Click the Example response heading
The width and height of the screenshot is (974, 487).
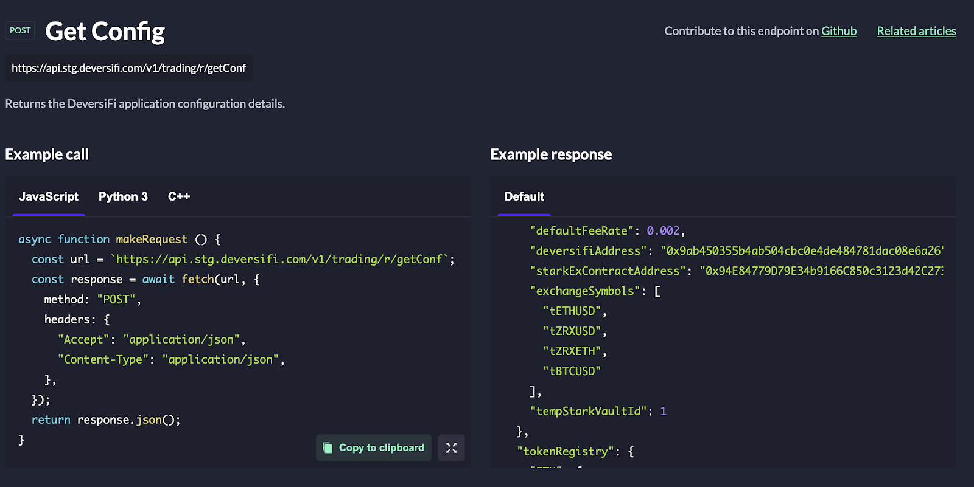[x=551, y=154]
